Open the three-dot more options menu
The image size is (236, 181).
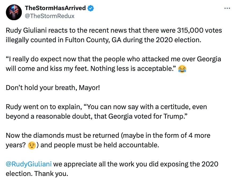(x=227, y=8)
